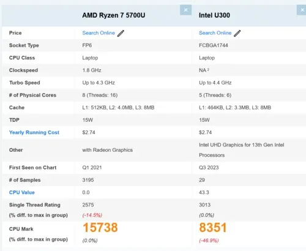Click the 29 samples value
The image size is (306, 251).
[x=202, y=180]
